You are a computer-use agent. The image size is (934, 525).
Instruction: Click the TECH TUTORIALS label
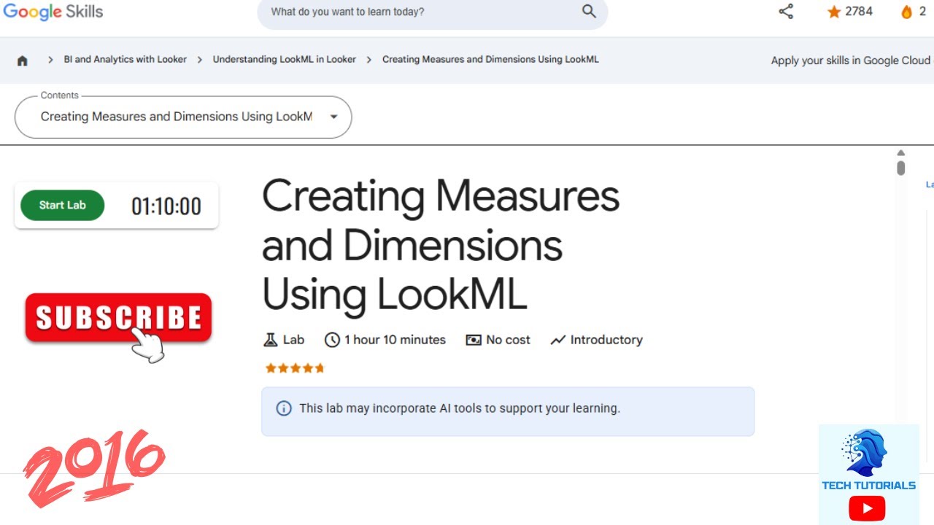(868, 486)
